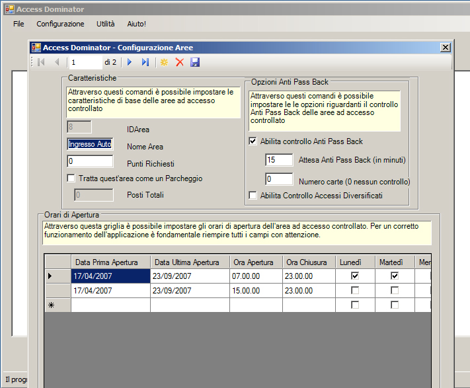Save area data with floppy icon

tap(195, 62)
